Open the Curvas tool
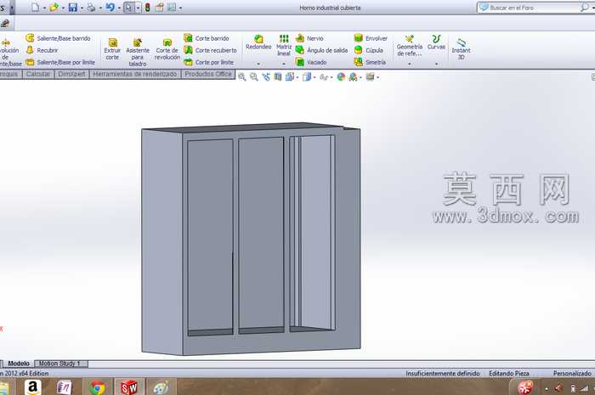 click(x=436, y=42)
